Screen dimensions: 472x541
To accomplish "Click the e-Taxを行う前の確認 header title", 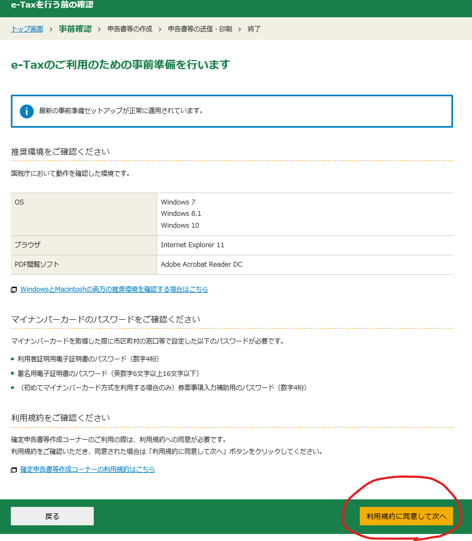I will coord(52,5).
